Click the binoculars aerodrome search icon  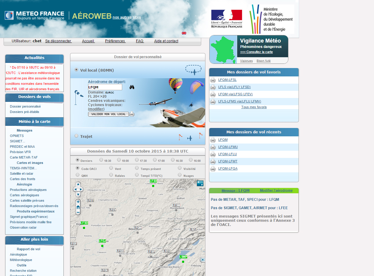pyautogui.click(x=132, y=87)
